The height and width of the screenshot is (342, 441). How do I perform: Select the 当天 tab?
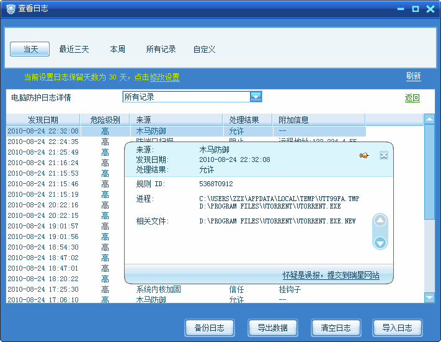[30, 49]
